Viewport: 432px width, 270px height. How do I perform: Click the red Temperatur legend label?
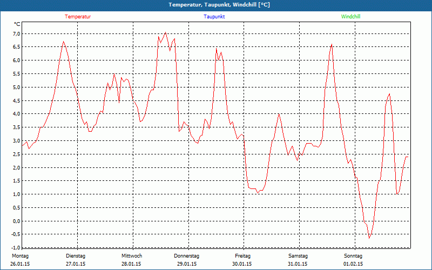point(78,17)
